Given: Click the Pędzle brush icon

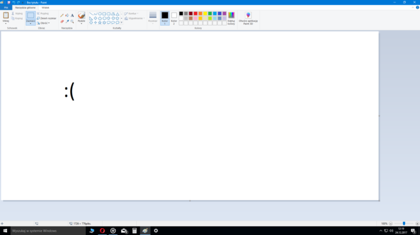Looking at the screenshot, I should pos(81,15).
